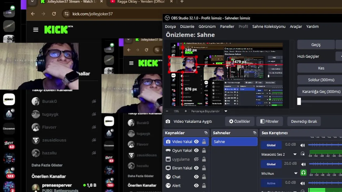Reload the page in the outermost browser
Viewport: 342px width, 192px height.
tap(54, 14)
